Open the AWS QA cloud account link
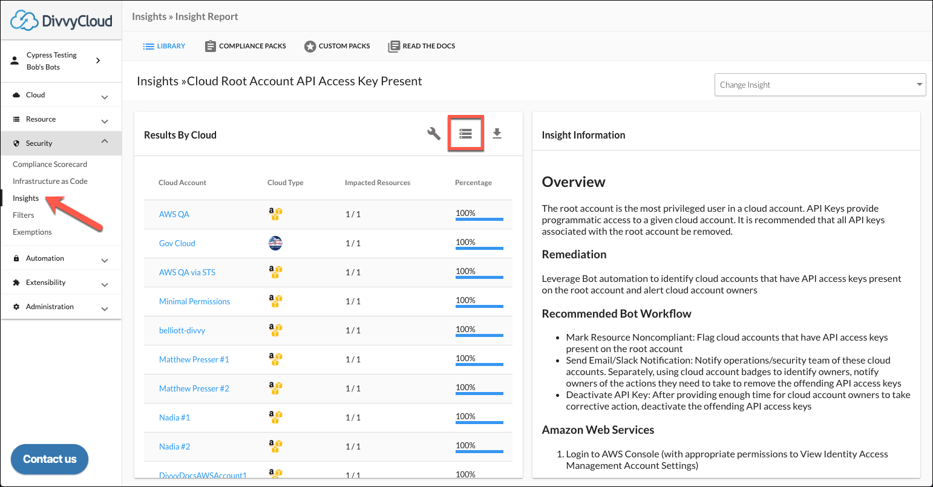This screenshot has width=933, height=487. [174, 214]
